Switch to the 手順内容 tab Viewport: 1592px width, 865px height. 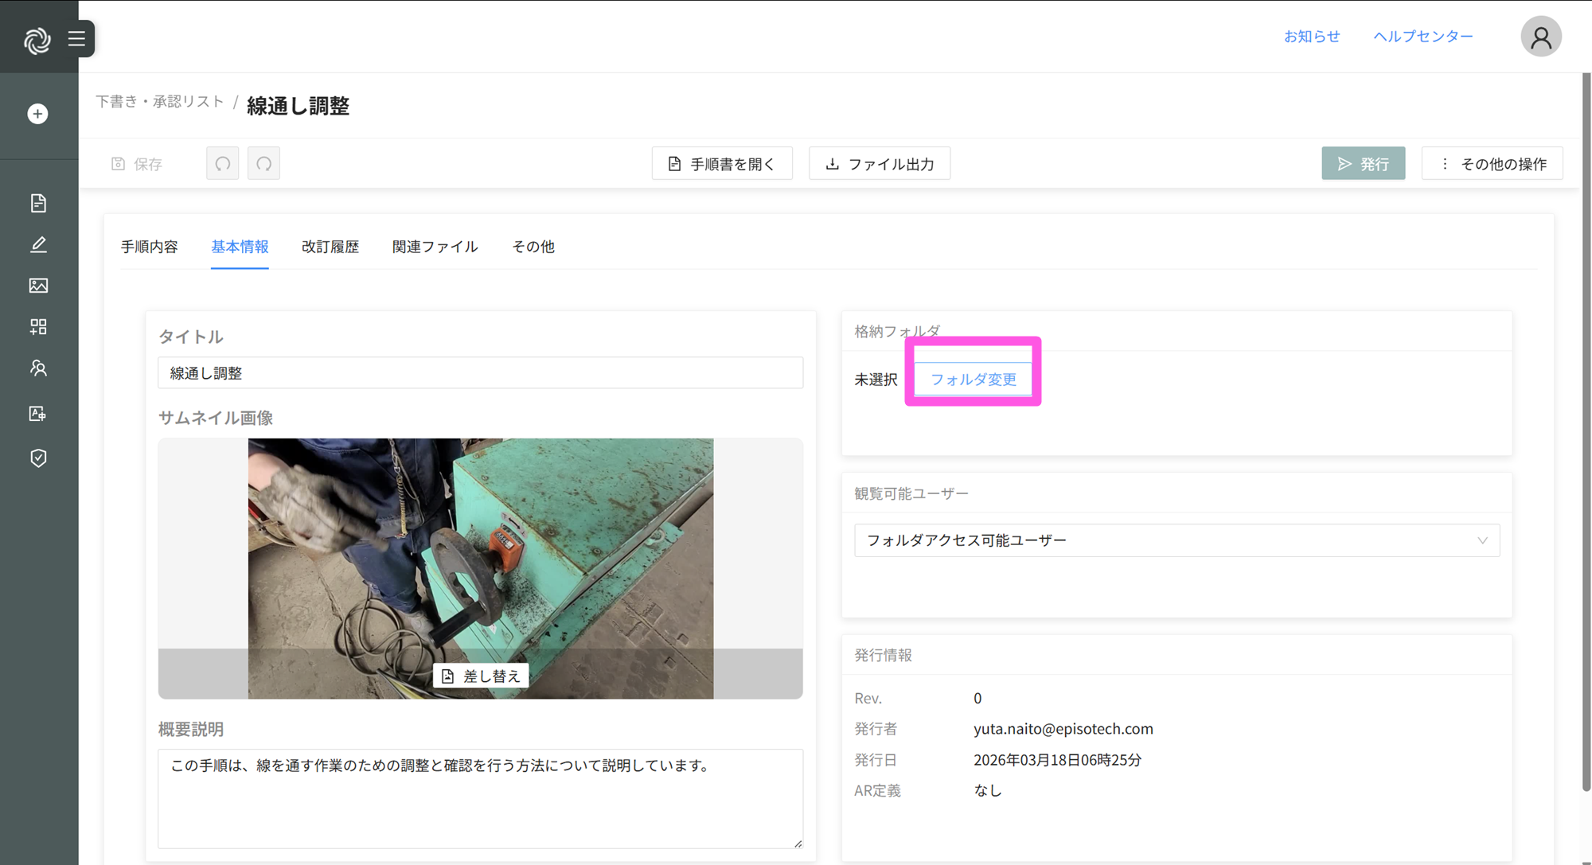pos(150,247)
